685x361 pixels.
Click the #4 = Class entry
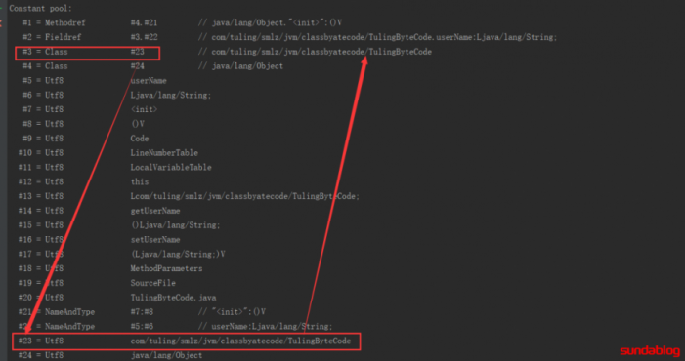pyautogui.click(x=152, y=66)
